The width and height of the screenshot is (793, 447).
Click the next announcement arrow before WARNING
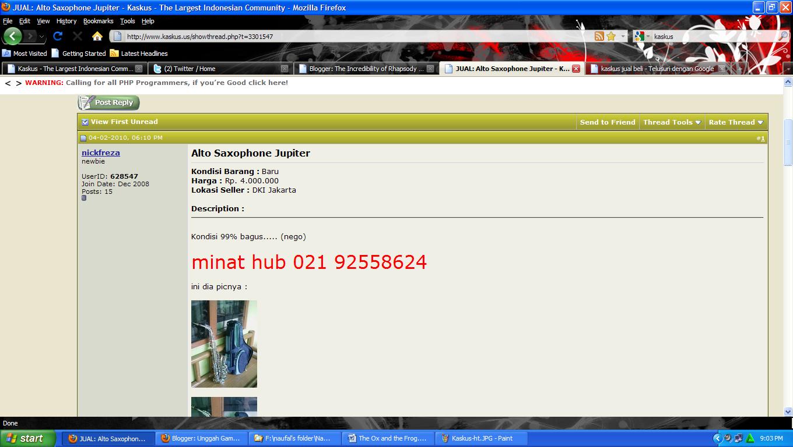click(19, 83)
